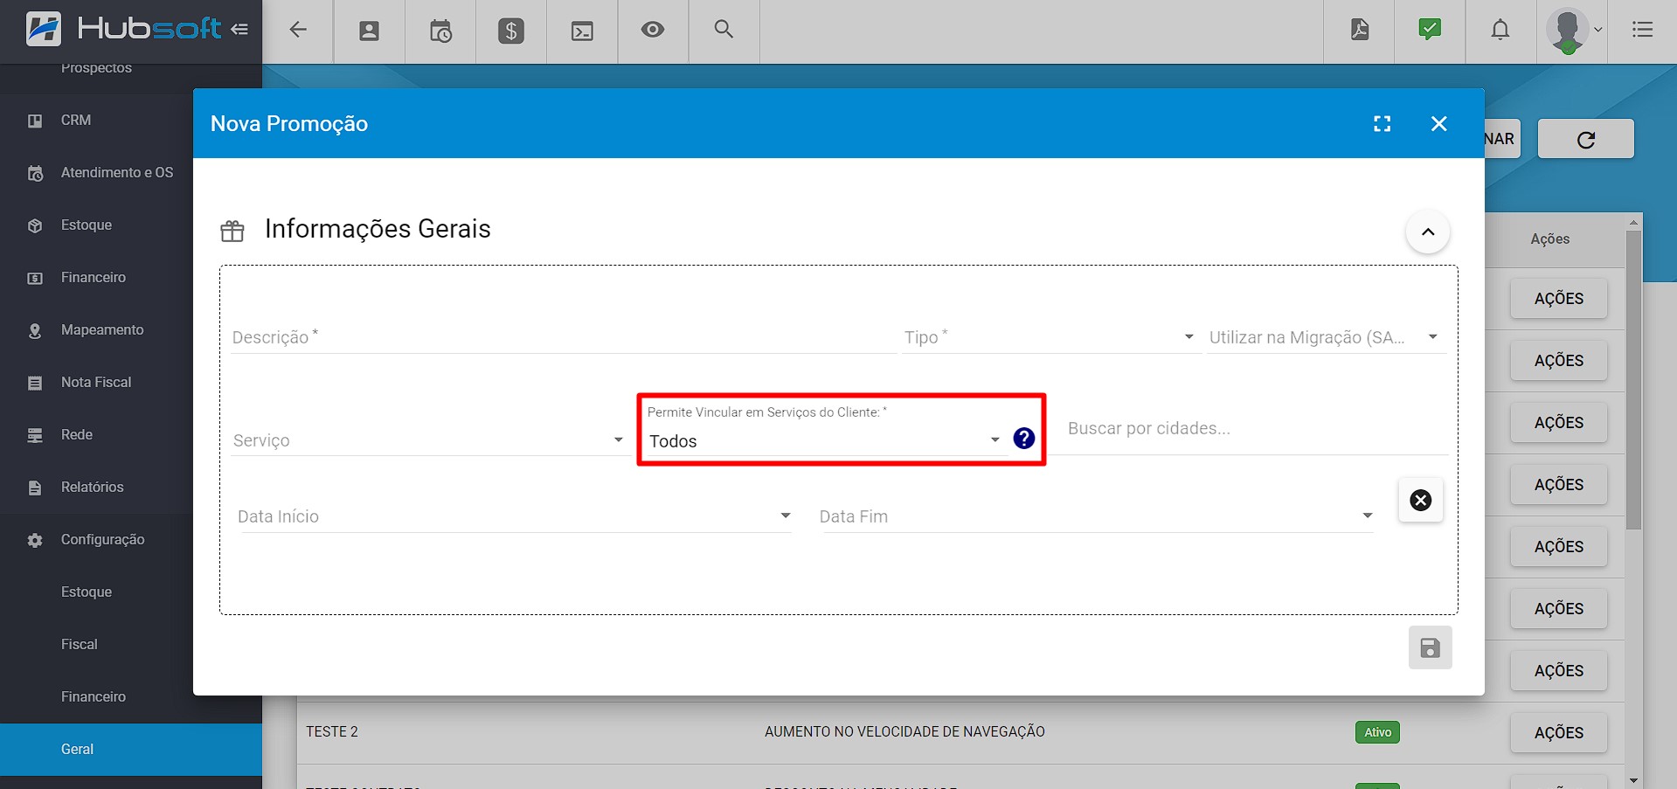Image resolution: width=1677 pixels, height=789 pixels.
Task: Open the Utilizar na Migração dropdown
Action: [1325, 337]
